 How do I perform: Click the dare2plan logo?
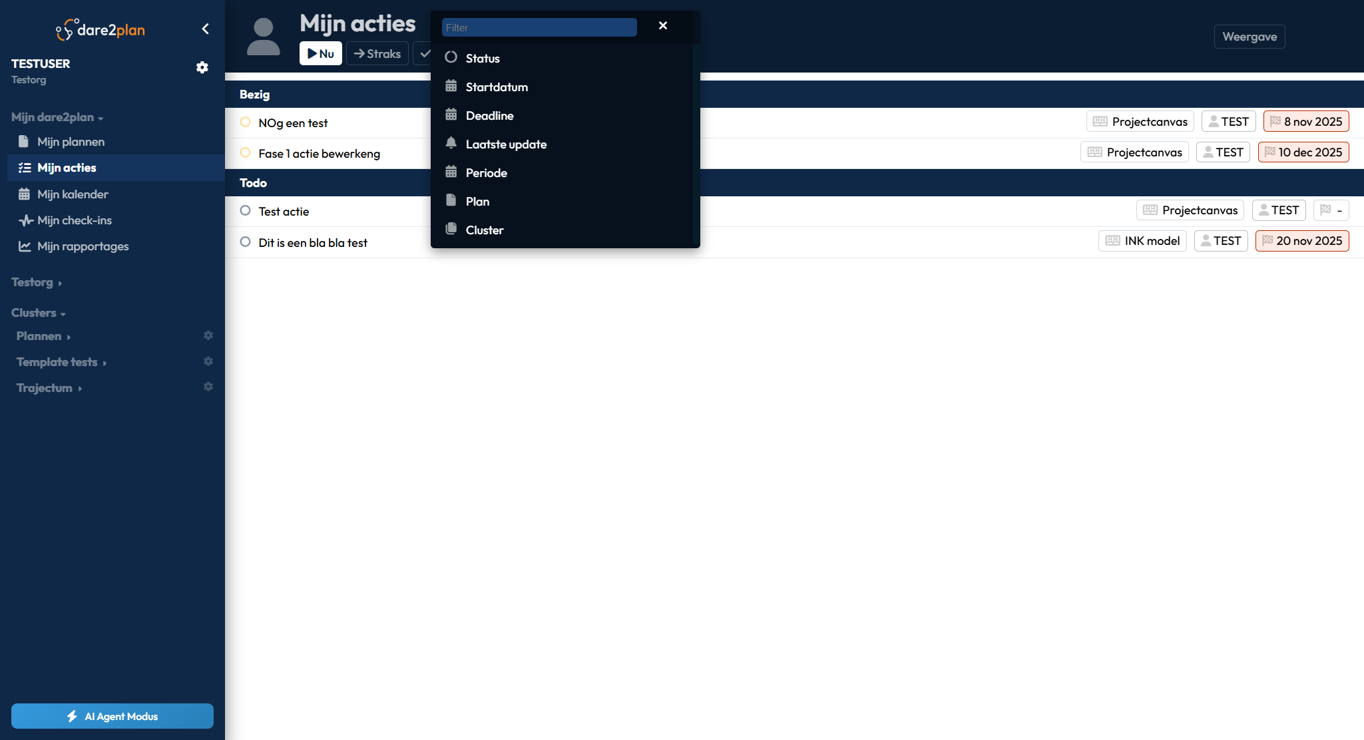tap(101, 29)
